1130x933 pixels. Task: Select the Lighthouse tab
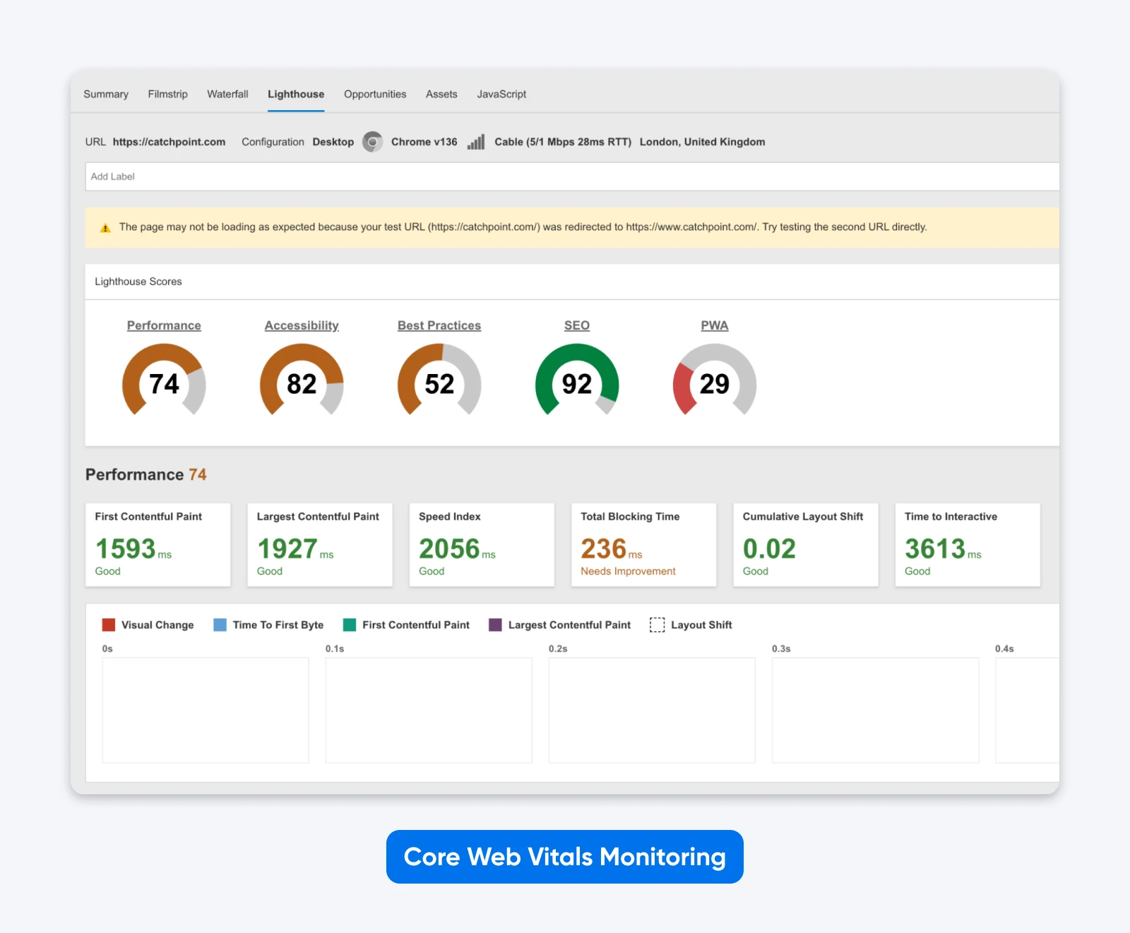295,94
